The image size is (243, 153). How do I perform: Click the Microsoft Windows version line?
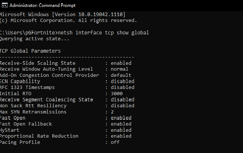(x=63, y=14)
